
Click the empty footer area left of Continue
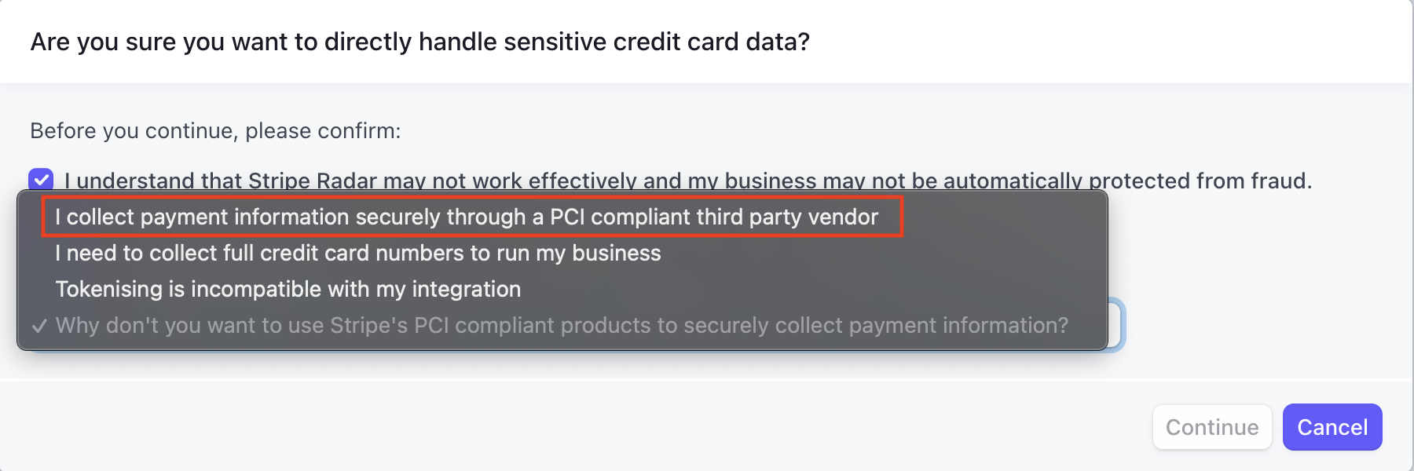628,427
